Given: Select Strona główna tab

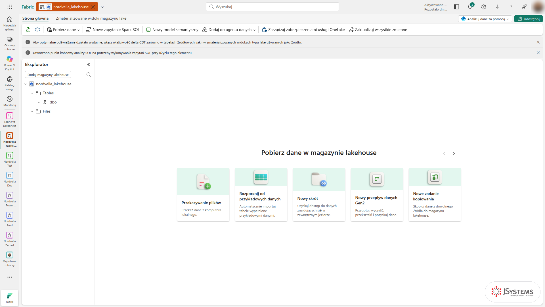Looking at the screenshot, I should point(35,18).
